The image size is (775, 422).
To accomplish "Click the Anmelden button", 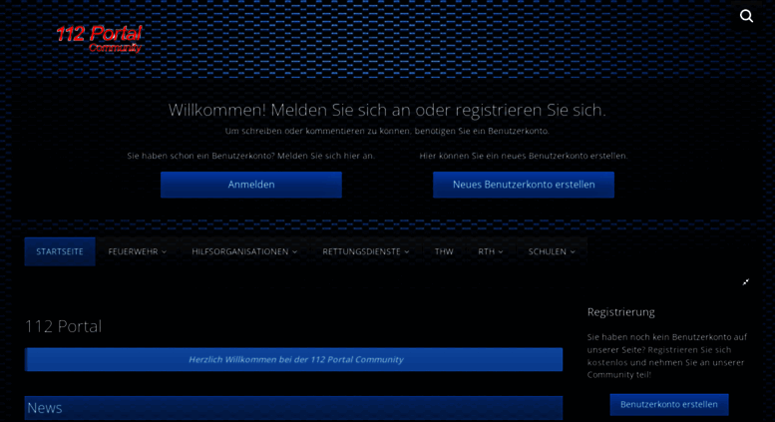I will (251, 185).
